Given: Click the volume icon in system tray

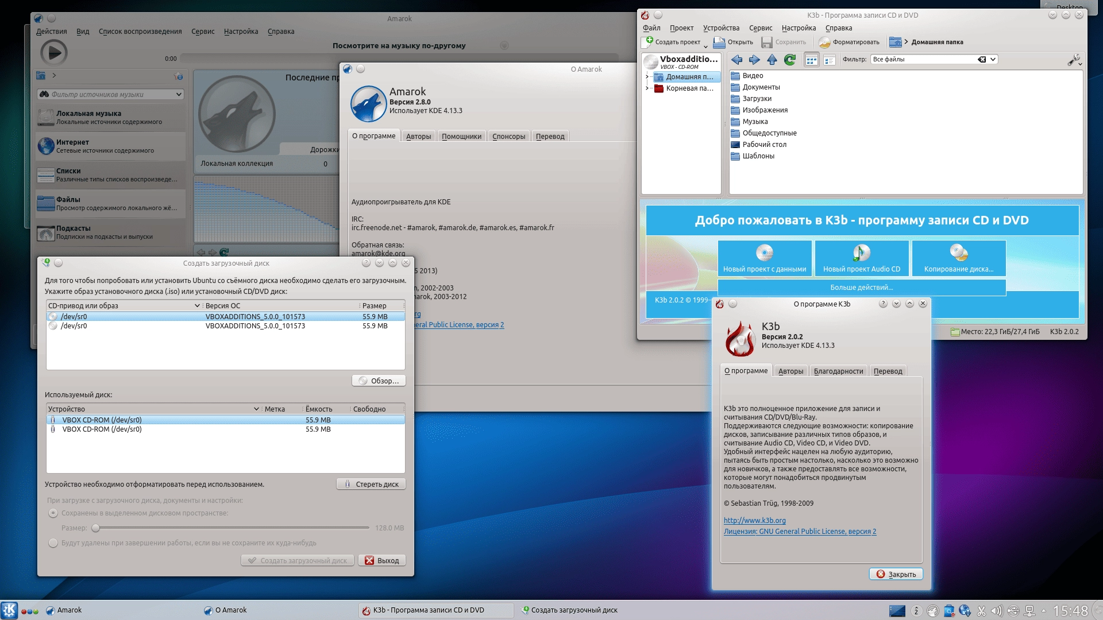Looking at the screenshot, I should coord(997,611).
